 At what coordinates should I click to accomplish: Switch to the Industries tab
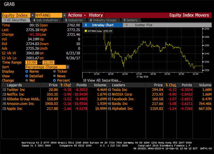[x=74, y=20]
